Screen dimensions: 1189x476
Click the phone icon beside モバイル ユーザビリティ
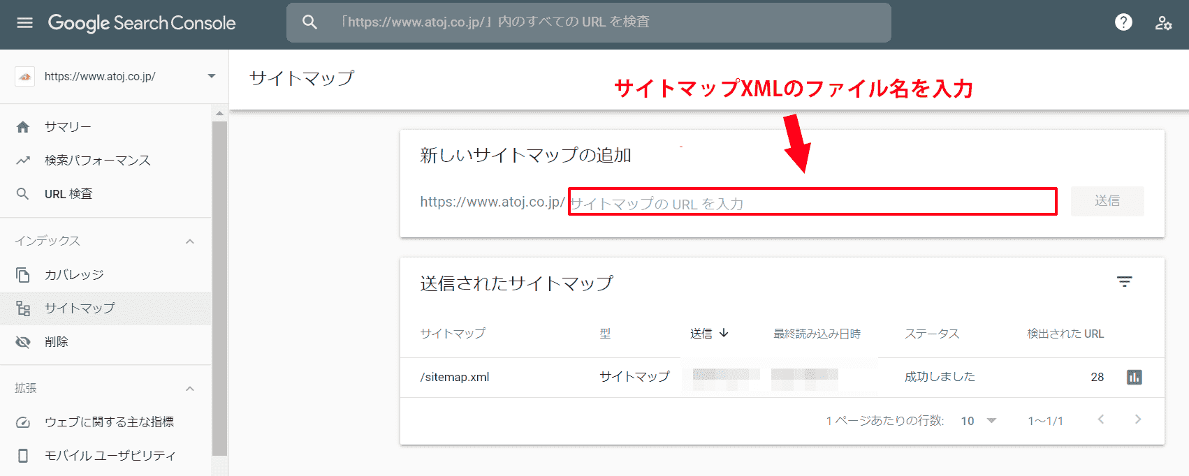(23, 455)
